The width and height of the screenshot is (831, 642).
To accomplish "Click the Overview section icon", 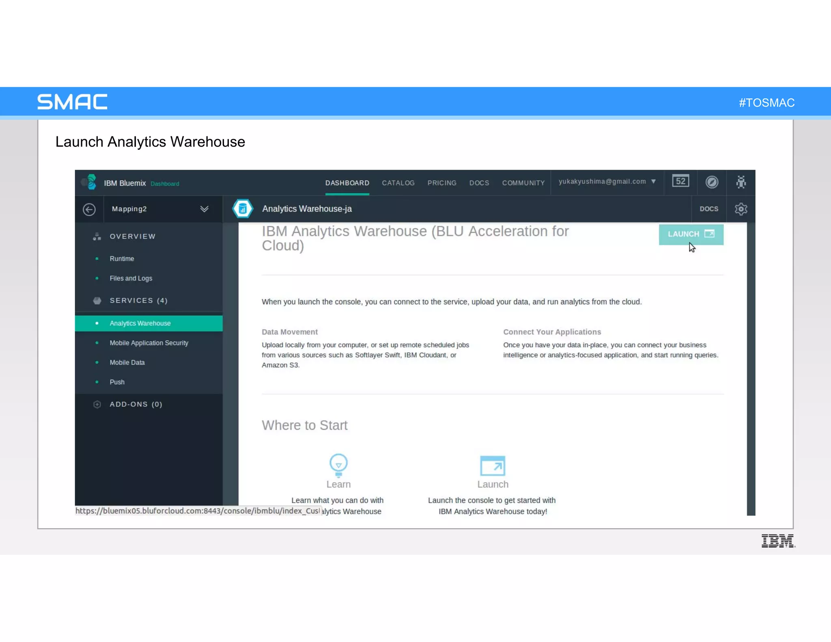I will 97,237.
